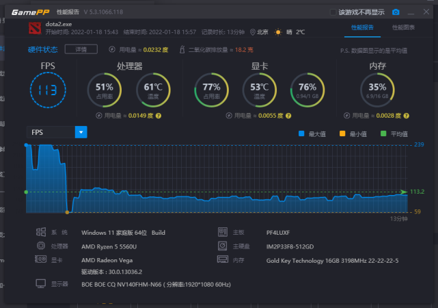
Task: Click the location pin icon near 北京
Action: point(253,32)
